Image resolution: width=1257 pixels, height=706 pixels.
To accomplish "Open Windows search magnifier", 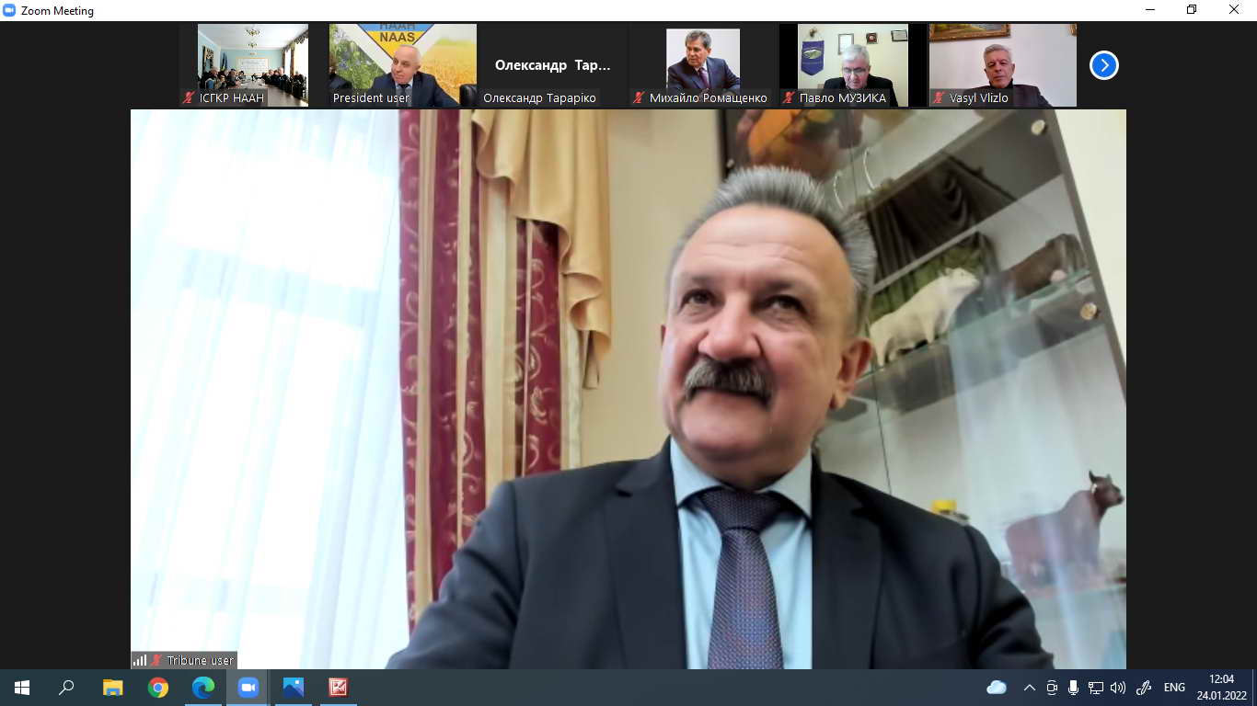I will 66,688.
